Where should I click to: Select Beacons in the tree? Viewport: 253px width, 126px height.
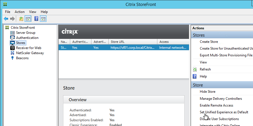[22, 58]
